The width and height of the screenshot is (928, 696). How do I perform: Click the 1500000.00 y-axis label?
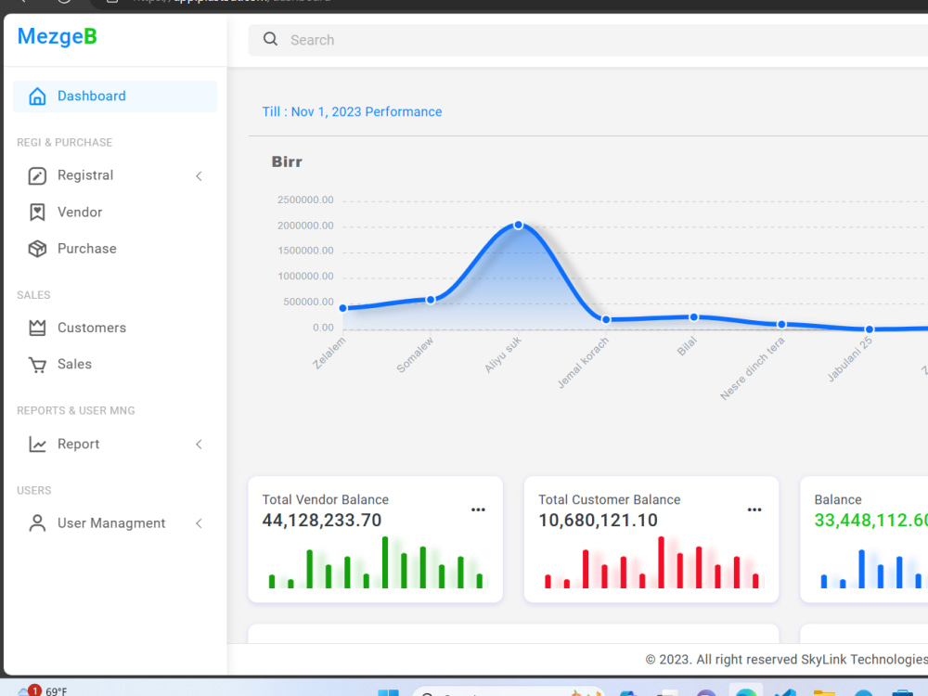click(305, 251)
